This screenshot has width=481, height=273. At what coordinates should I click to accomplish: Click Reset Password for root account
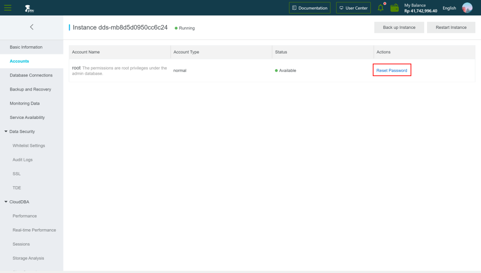pos(392,70)
